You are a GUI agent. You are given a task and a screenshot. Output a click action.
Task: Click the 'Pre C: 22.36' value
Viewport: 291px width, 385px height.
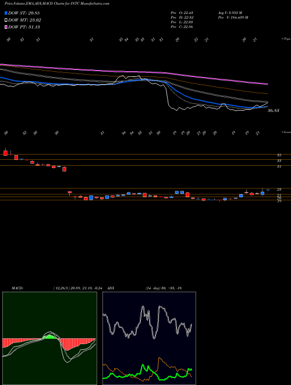[x=182, y=27]
